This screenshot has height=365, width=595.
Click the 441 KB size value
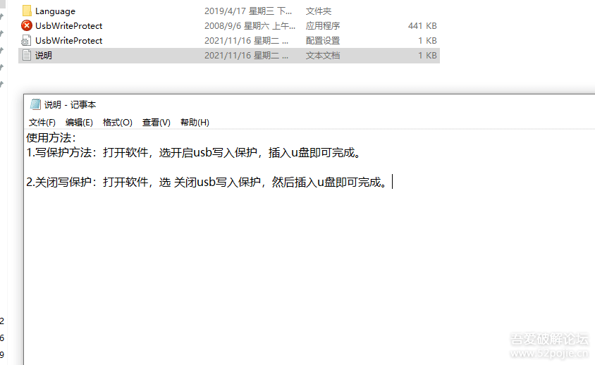coord(422,26)
